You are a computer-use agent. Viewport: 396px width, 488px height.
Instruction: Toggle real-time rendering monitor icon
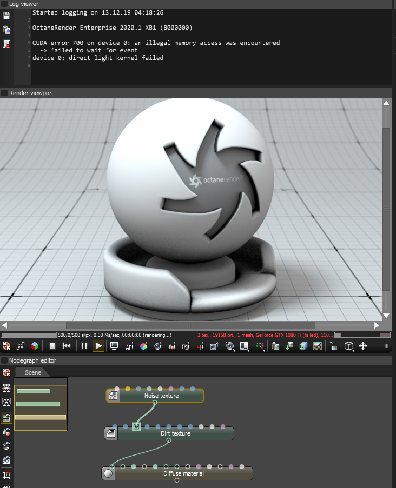(114, 346)
